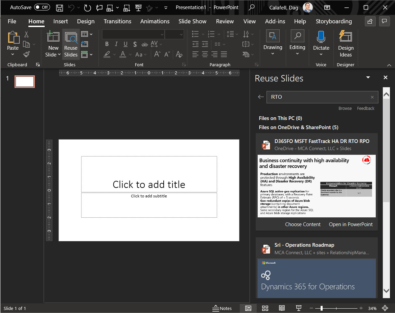The width and height of the screenshot is (395, 313).
Task: Select the Format Painter brush
Action: pyautogui.click(x=26, y=54)
